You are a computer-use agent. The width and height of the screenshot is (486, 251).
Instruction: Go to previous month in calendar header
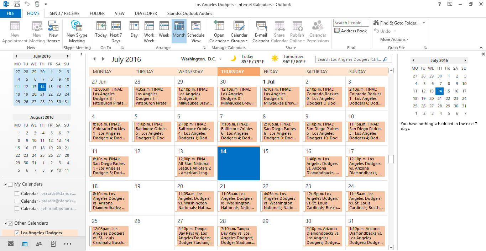click(x=94, y=59)
